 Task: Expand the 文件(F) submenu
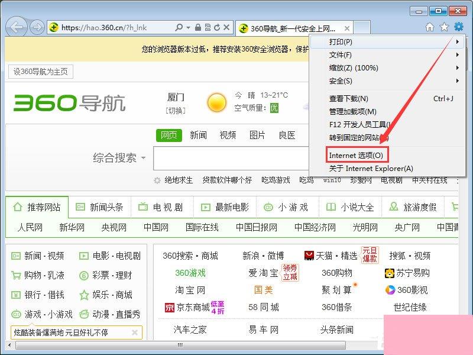coord(388,54)
